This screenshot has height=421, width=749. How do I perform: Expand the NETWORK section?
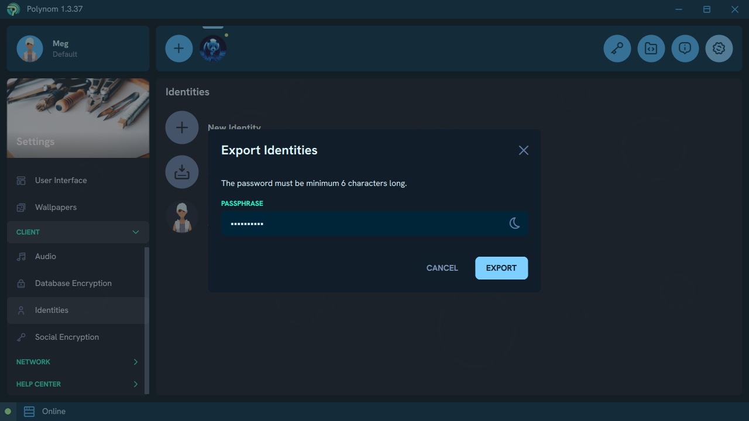[x=136, y=362]
